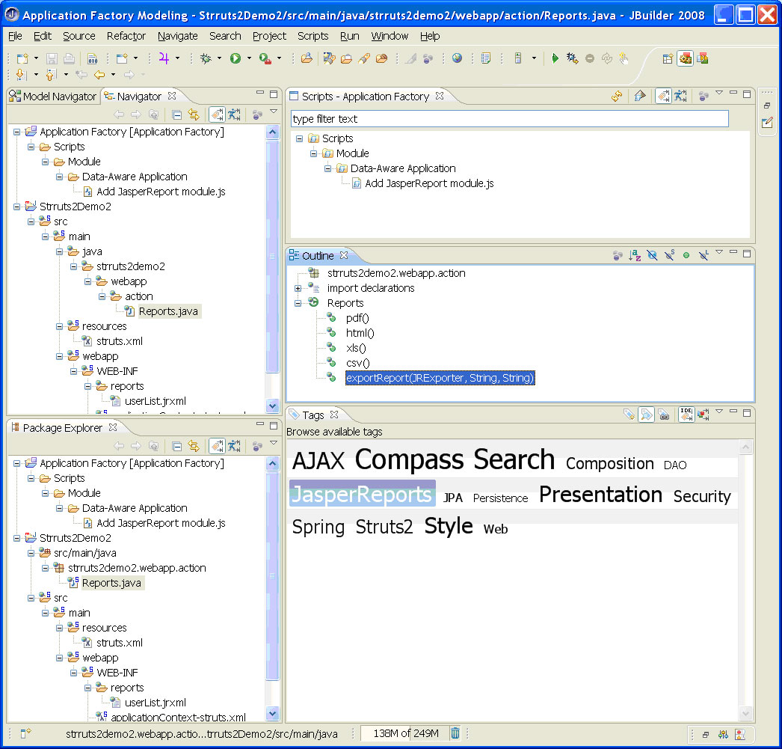Viewport: 782px width, 749px height.
Task: Click the Struts2 tag
Action: (x=384, y=527)
